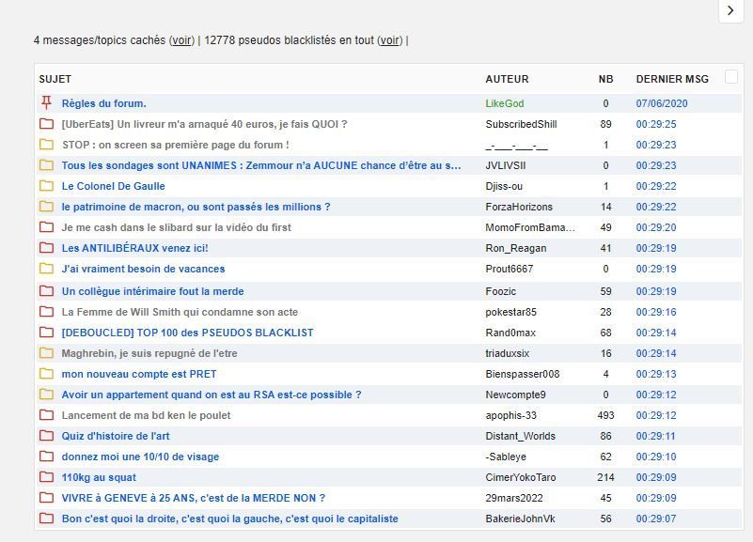Open VIVRE à GENEVE à 25 ANS topic
This screenshot has width=753, height=542.
[x=193, y=498]
